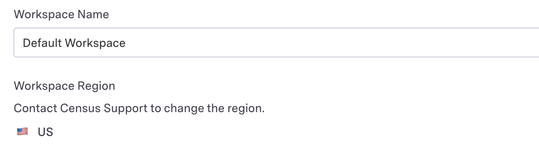
Task: Click the word Workspace in the Region label
Action: tap(44, 86)
